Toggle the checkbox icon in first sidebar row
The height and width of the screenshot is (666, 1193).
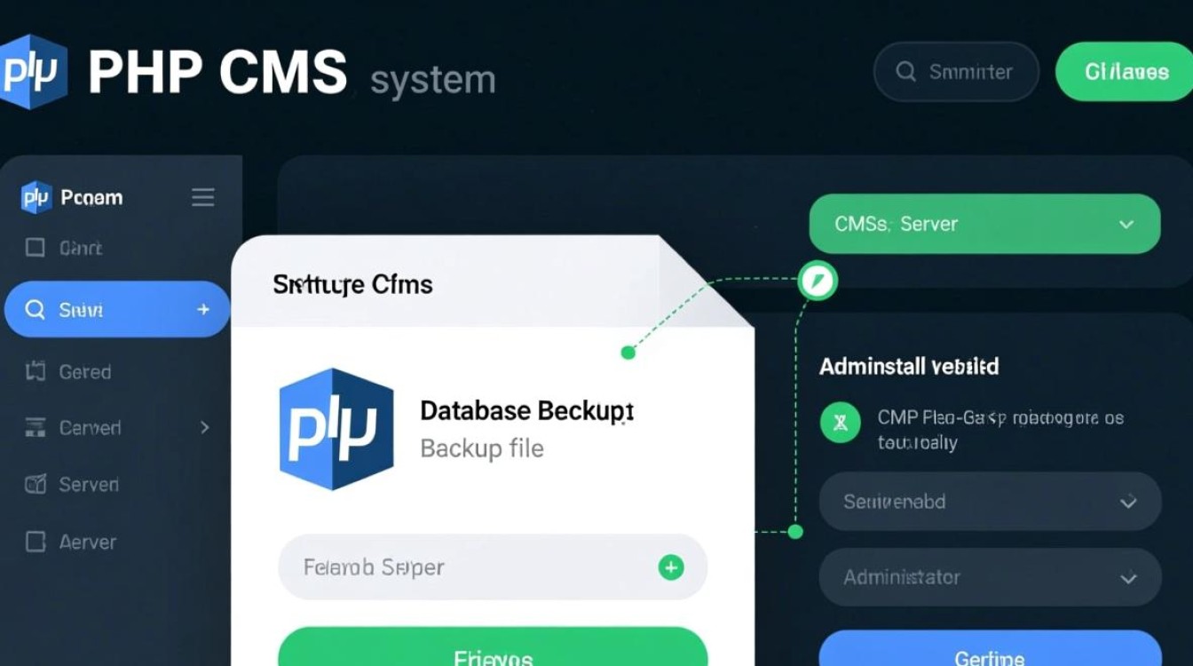(x=36, y=248)
